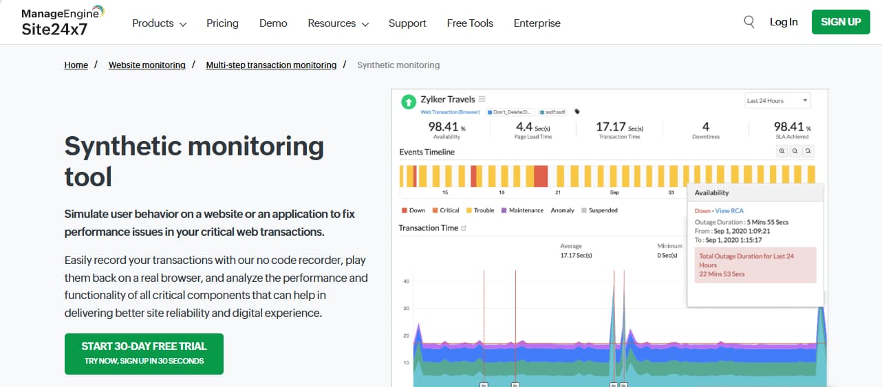Screen dimensions: 882x387
Task: Click the Trouble legend swatch
Action: (x=469, y=210)
